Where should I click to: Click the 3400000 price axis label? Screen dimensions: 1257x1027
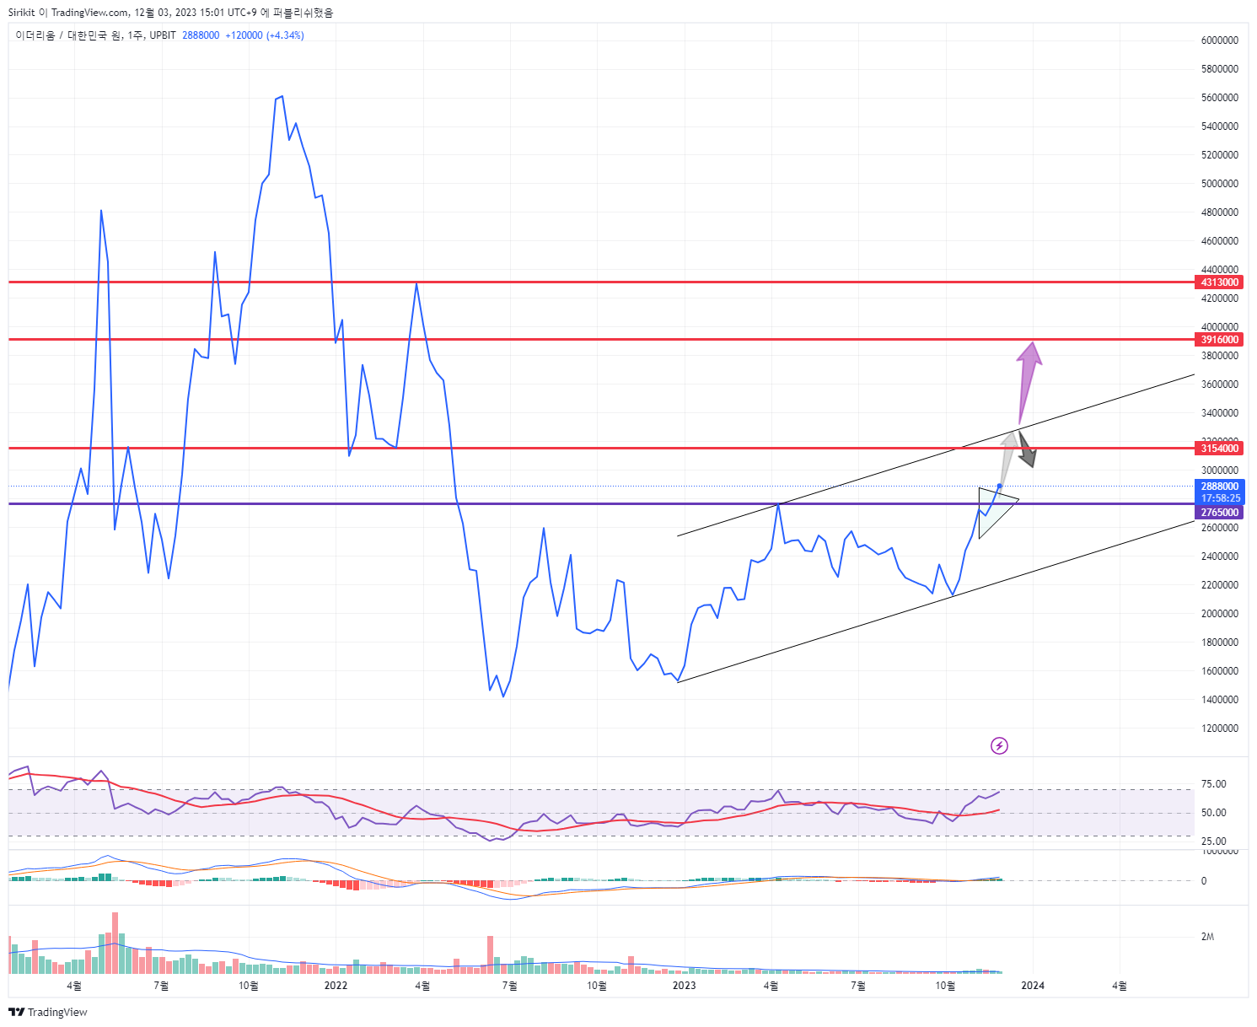coord(1220,413)
